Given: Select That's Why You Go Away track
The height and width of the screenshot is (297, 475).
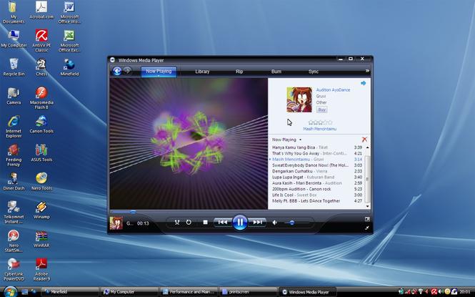Looking at the screenshot, I should click(x=317, y=153).
